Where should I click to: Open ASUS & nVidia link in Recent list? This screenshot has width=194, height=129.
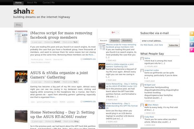120,65
